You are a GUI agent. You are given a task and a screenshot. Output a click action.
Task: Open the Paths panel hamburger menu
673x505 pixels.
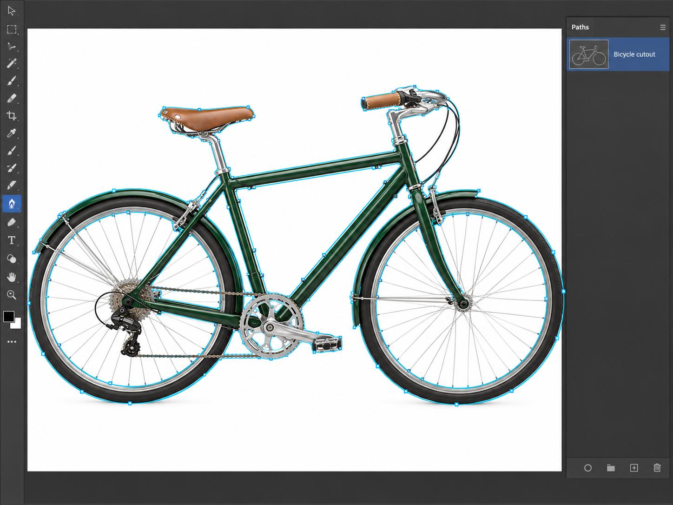coord(663,27)
